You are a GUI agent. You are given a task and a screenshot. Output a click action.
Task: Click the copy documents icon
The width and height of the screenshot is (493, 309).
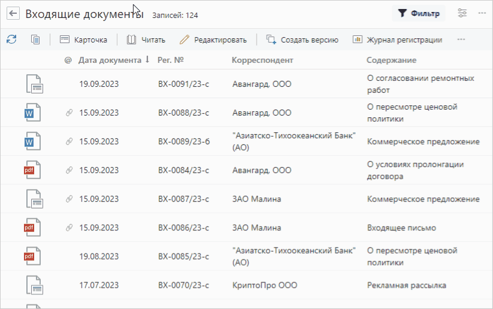(35, 40)
